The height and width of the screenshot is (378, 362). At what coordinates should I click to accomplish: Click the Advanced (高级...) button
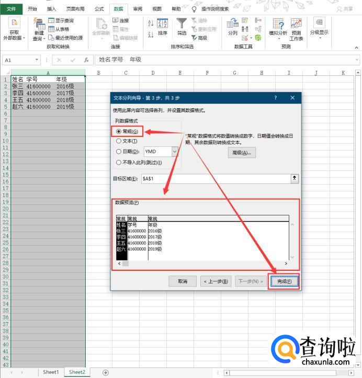click(242, 153)
